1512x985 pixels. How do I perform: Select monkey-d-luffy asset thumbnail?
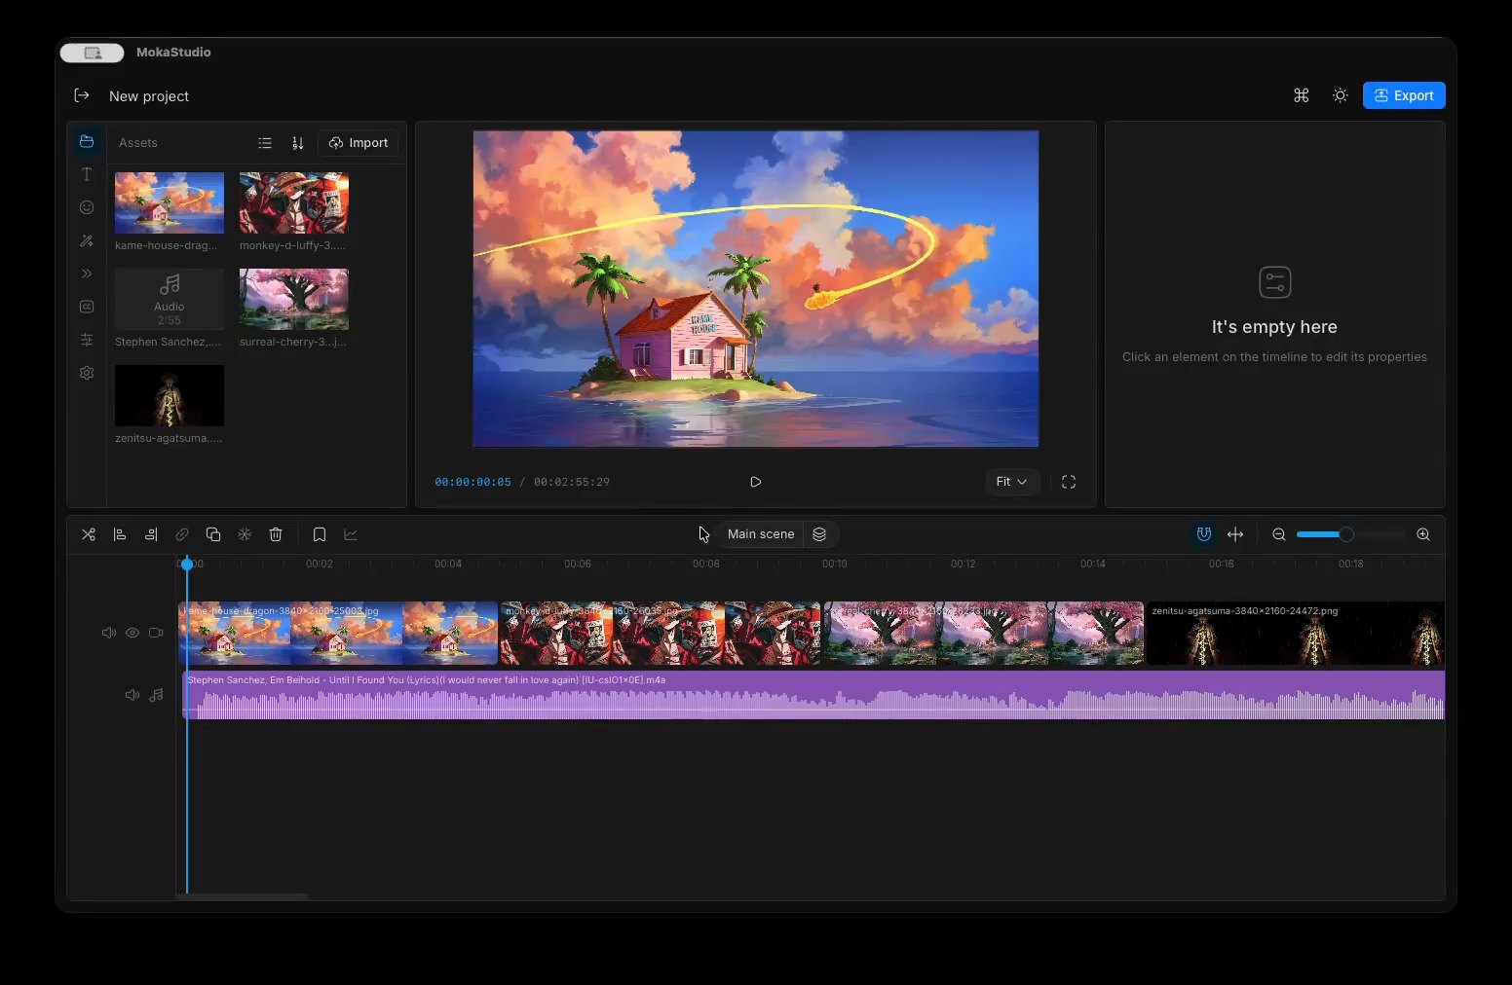point(294,202)
